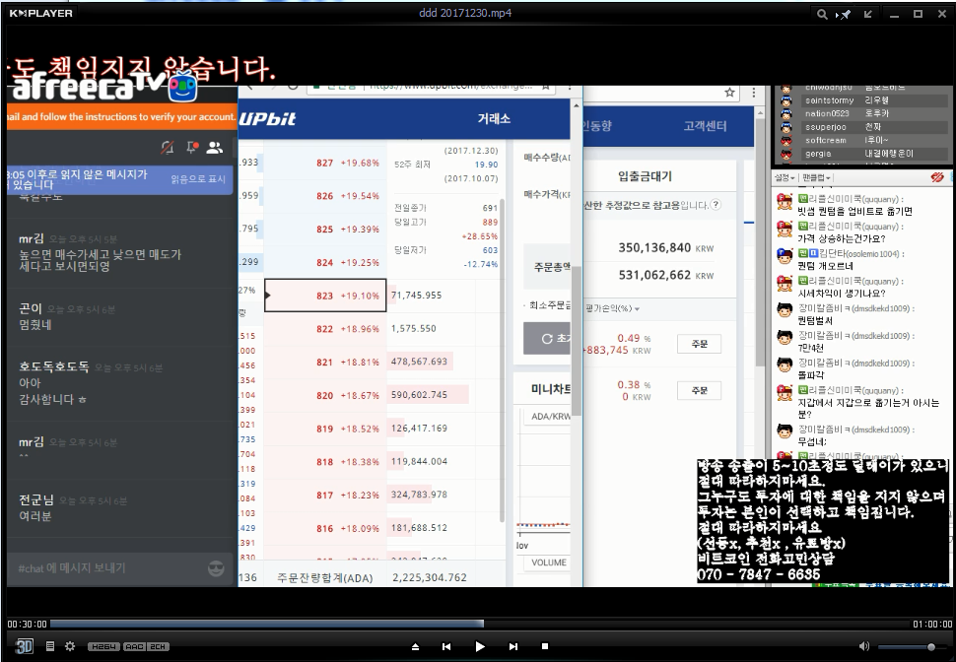Toggle Discord member list icon
Image resolution: width=956 pixels, height=662 pixels.
(x=215, y=147)
